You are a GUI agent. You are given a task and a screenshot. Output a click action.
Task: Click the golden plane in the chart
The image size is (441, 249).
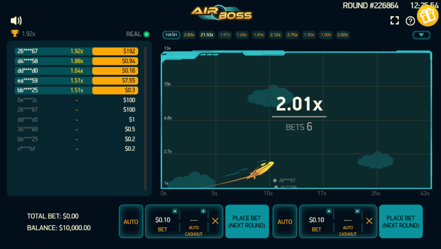[260, 169]
